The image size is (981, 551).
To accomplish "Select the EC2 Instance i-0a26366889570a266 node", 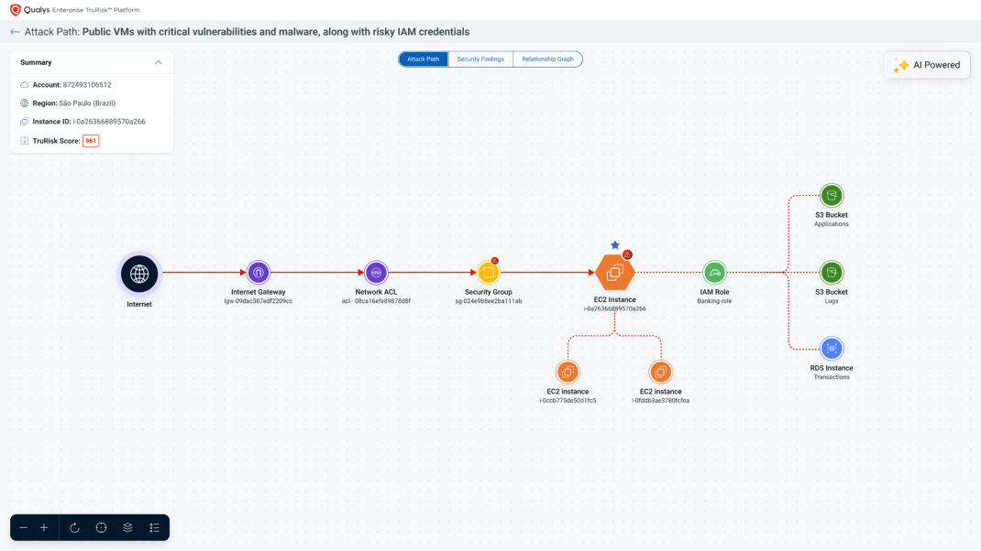I will coord(615,271).
